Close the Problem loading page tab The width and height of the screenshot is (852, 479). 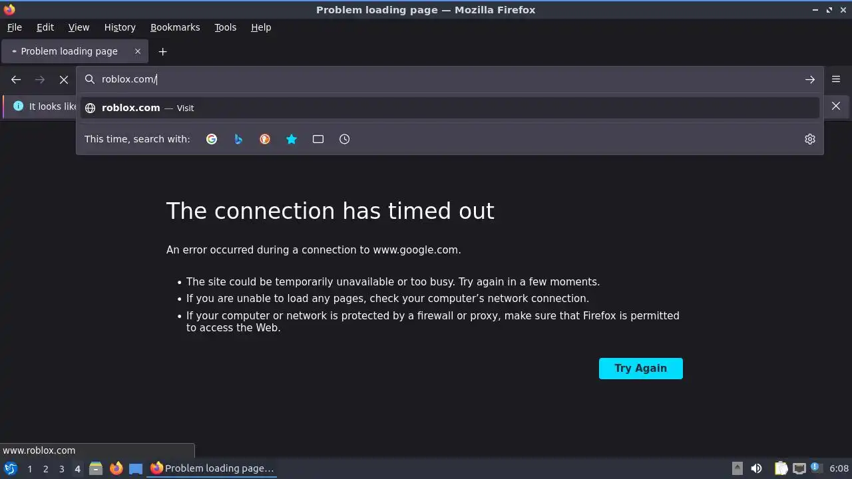pos(138,51)
